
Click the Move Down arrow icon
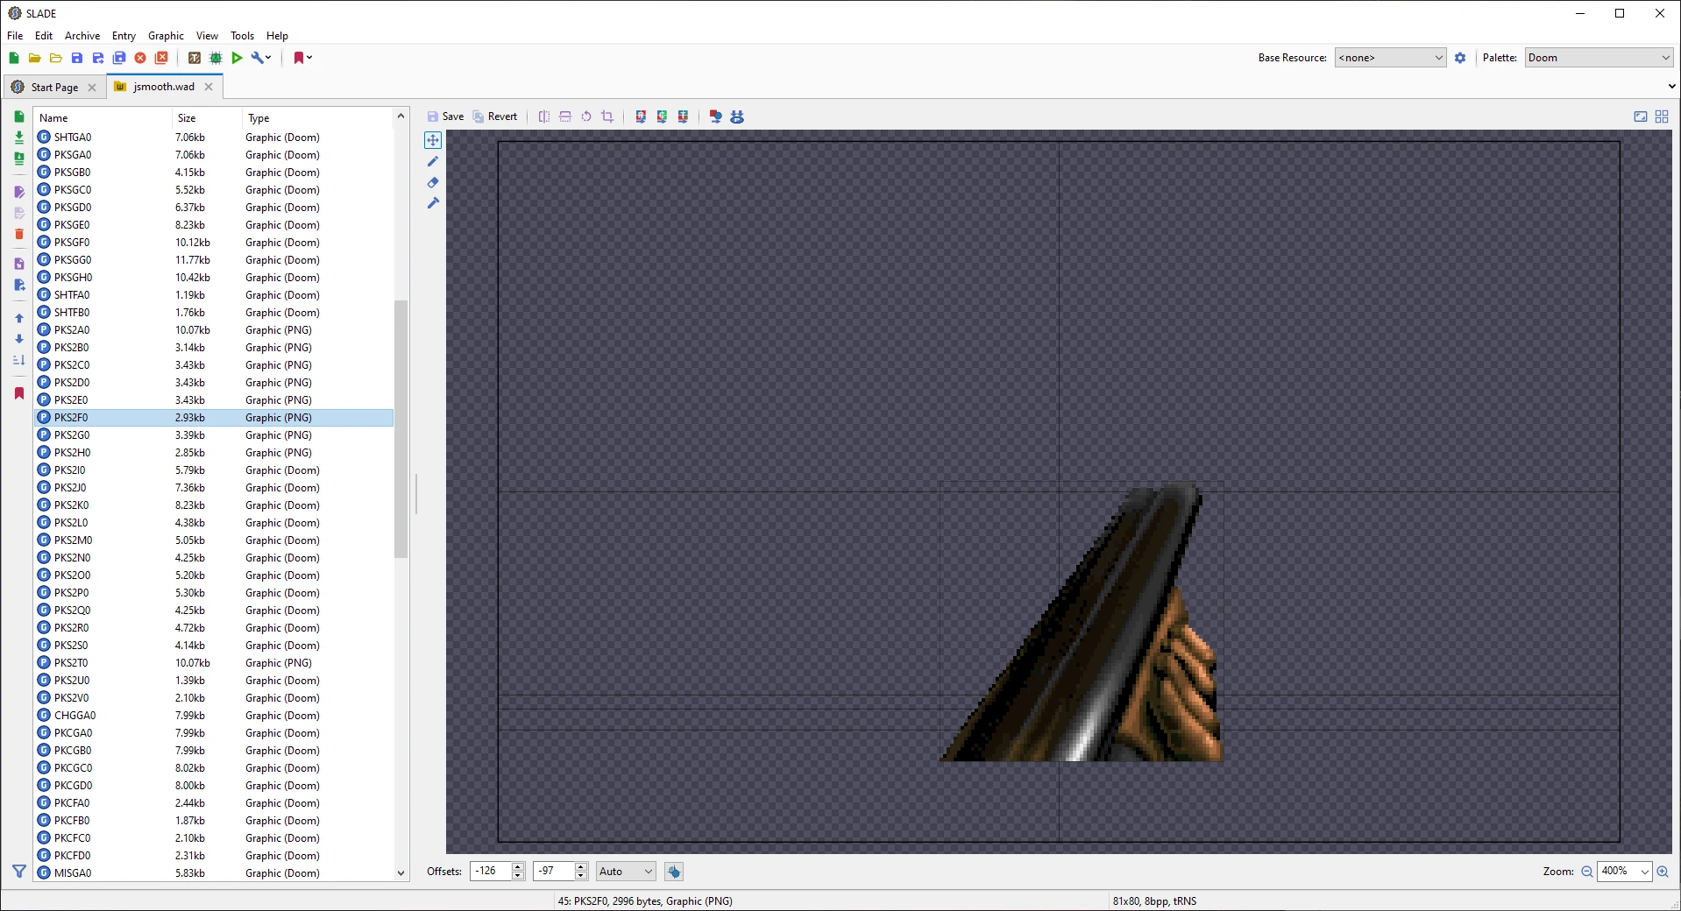[19, 339]
